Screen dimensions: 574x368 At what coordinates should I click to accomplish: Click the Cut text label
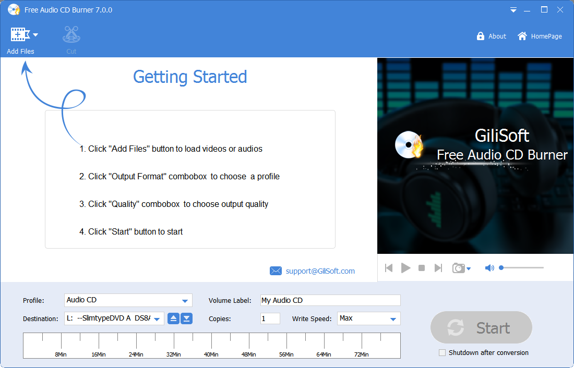point(71,51)
